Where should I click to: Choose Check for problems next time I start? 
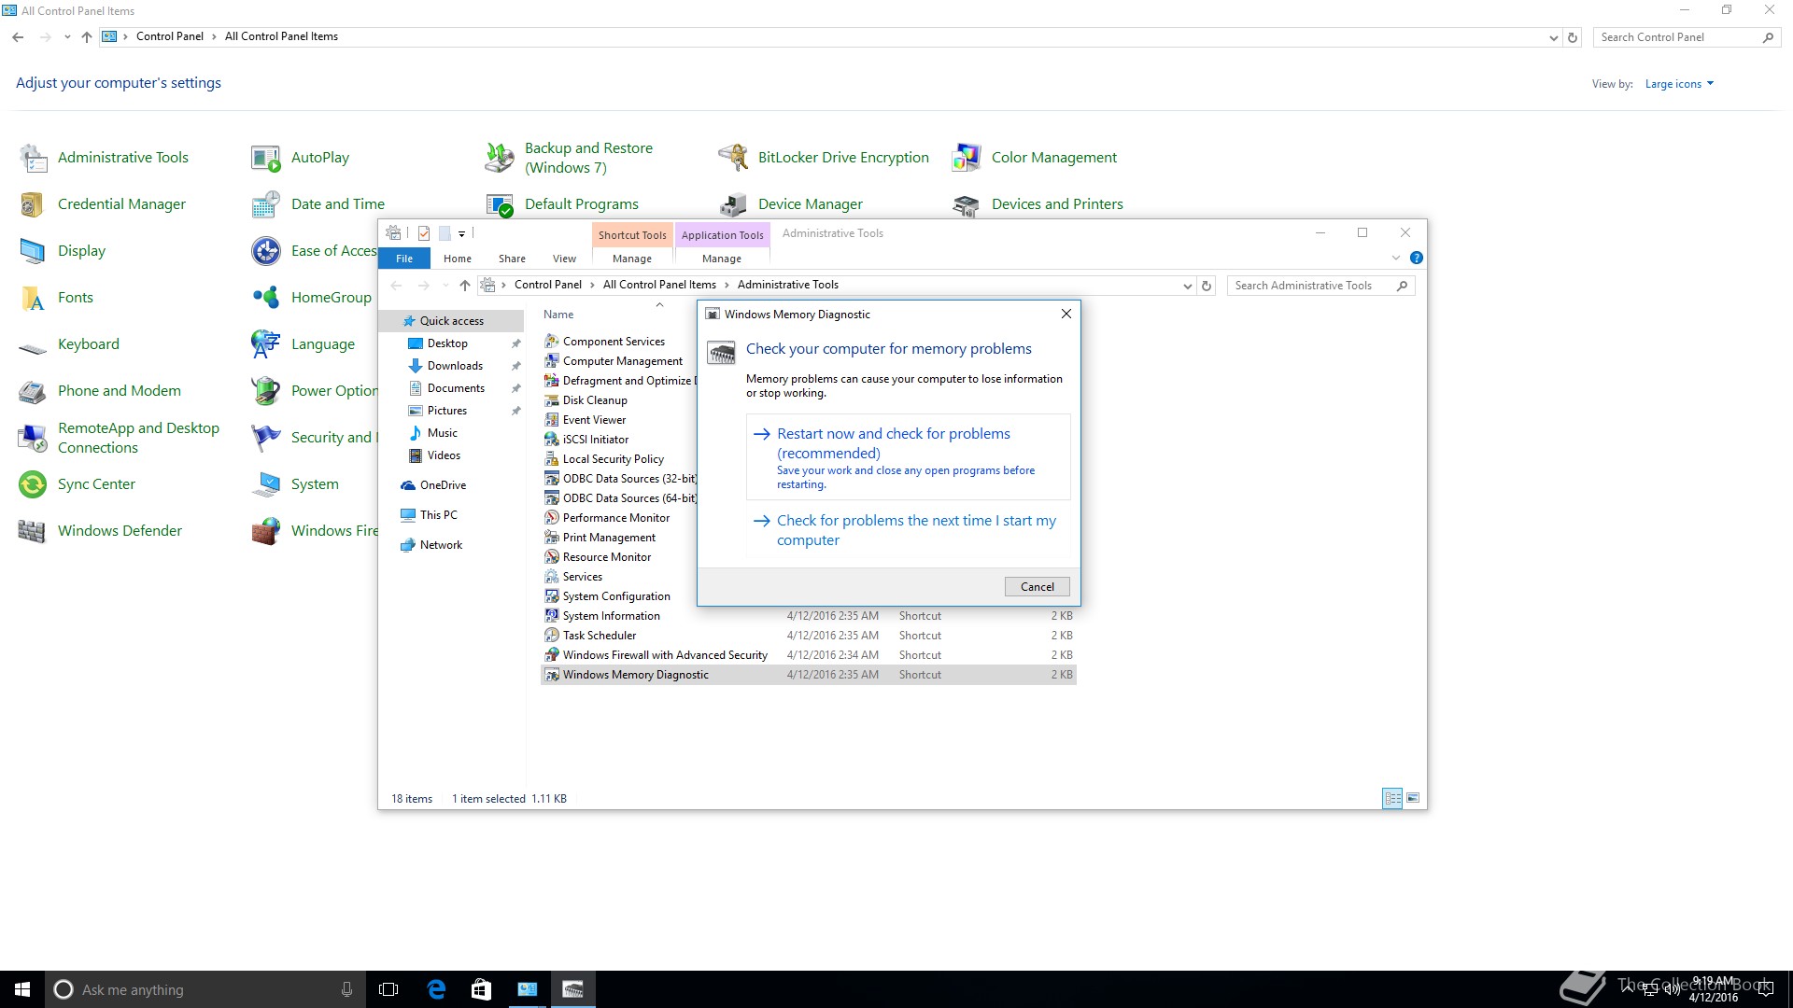pyautogui.click(x=908, y=530)
